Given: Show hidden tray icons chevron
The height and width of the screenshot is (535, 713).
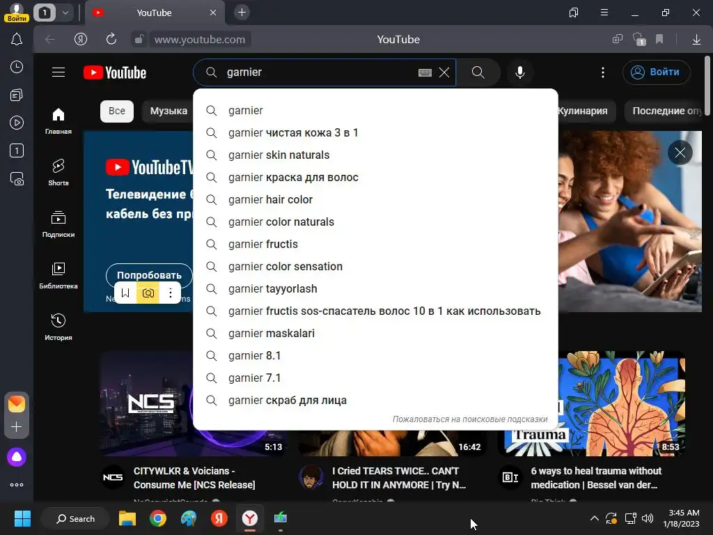Looking at the screenshot, I should pyautogui.click(x=594, y=518).
